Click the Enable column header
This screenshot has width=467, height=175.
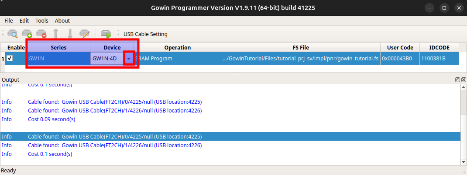click(16, 47)
